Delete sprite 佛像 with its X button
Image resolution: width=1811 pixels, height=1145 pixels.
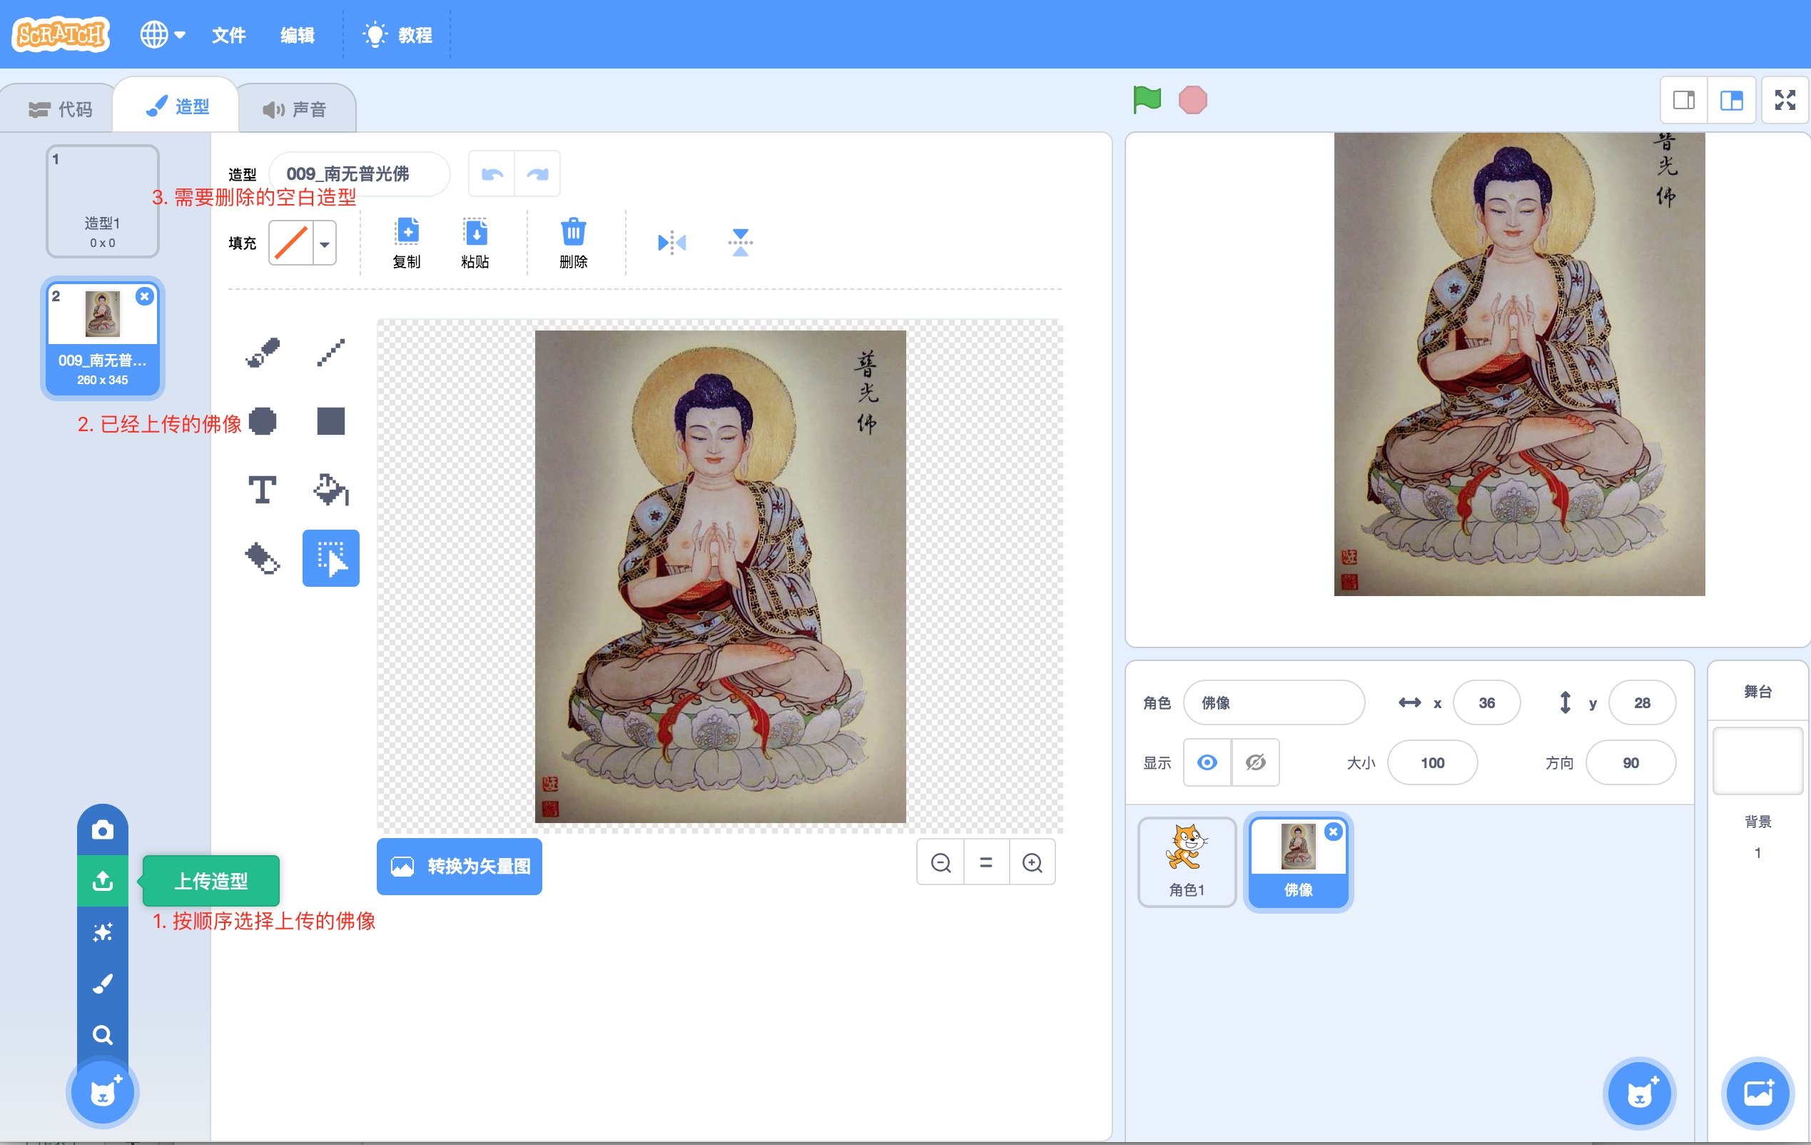tap(1334, 832)
